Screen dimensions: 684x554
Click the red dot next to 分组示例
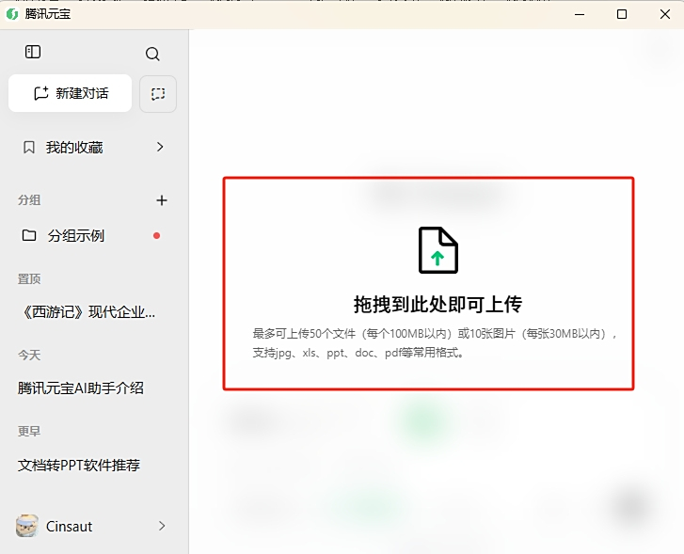(x=156, y=235)
